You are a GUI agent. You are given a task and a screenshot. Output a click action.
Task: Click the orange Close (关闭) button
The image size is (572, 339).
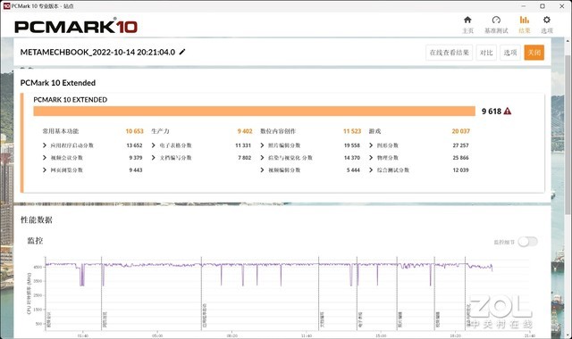point(534,53)
